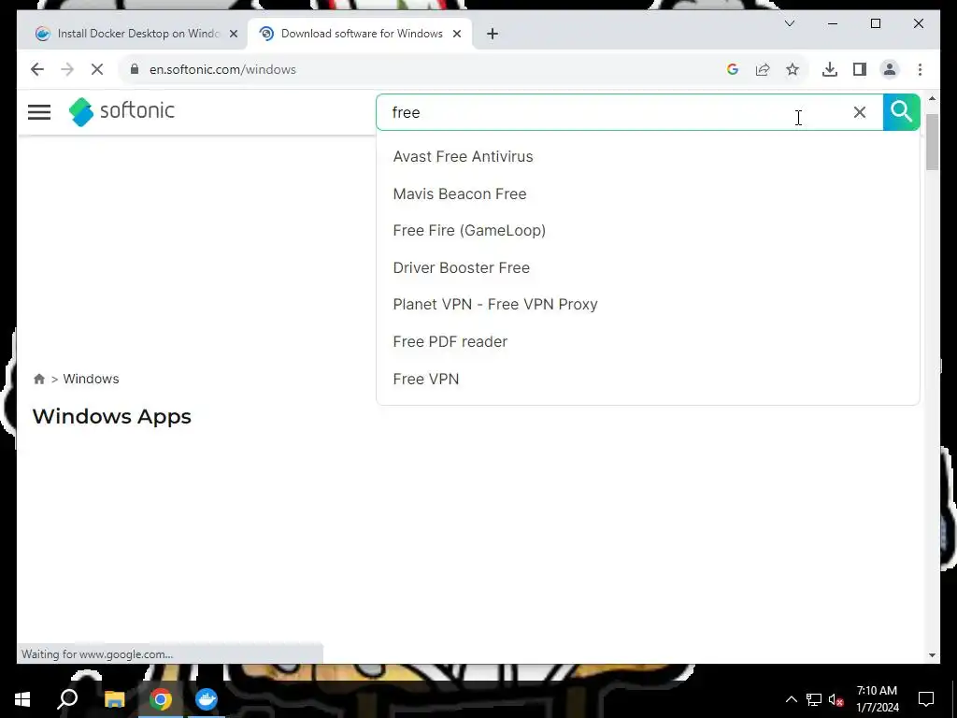Click the scrollbar up arrow
Image resolution: width=957 pixels, height=718 pixels.
pos(932,98)
